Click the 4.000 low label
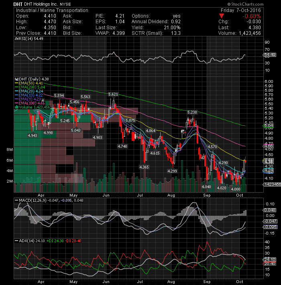The image size is (281, 285). point(236,189)
